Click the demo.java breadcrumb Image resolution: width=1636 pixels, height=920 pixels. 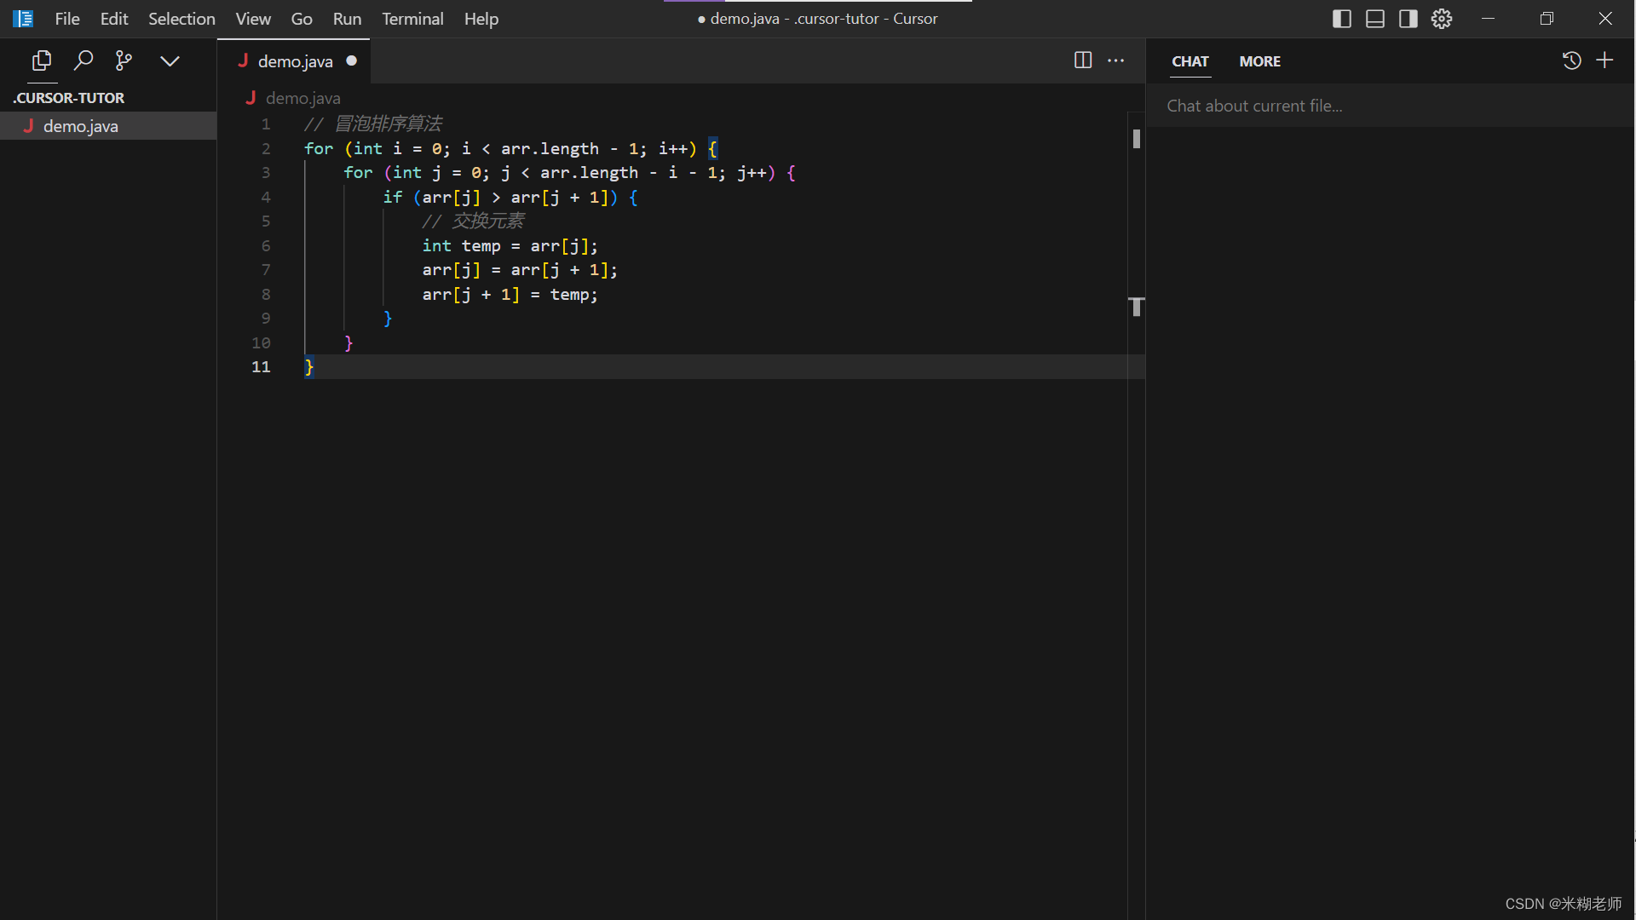[302, 98]
